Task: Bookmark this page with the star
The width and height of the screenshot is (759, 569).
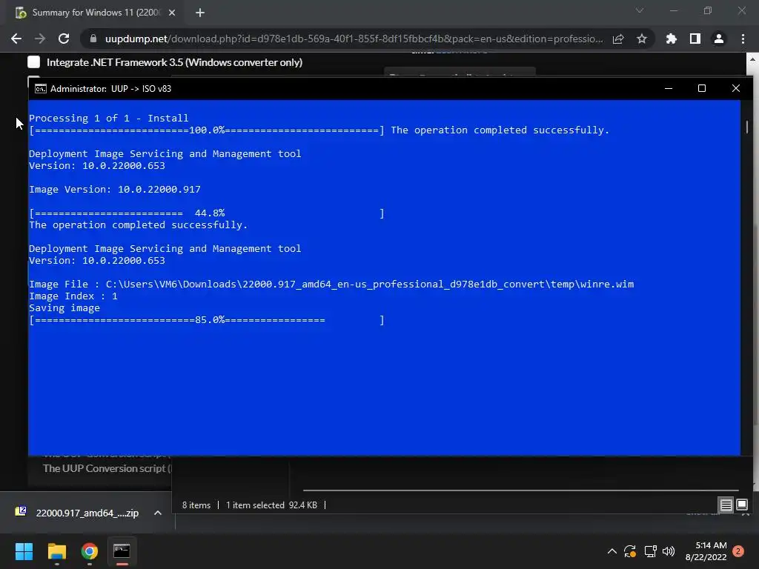Action: click(642, 39)
